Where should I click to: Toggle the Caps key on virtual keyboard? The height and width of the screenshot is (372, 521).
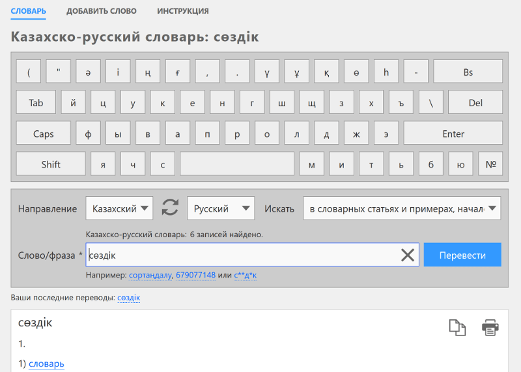click(43, 133)
